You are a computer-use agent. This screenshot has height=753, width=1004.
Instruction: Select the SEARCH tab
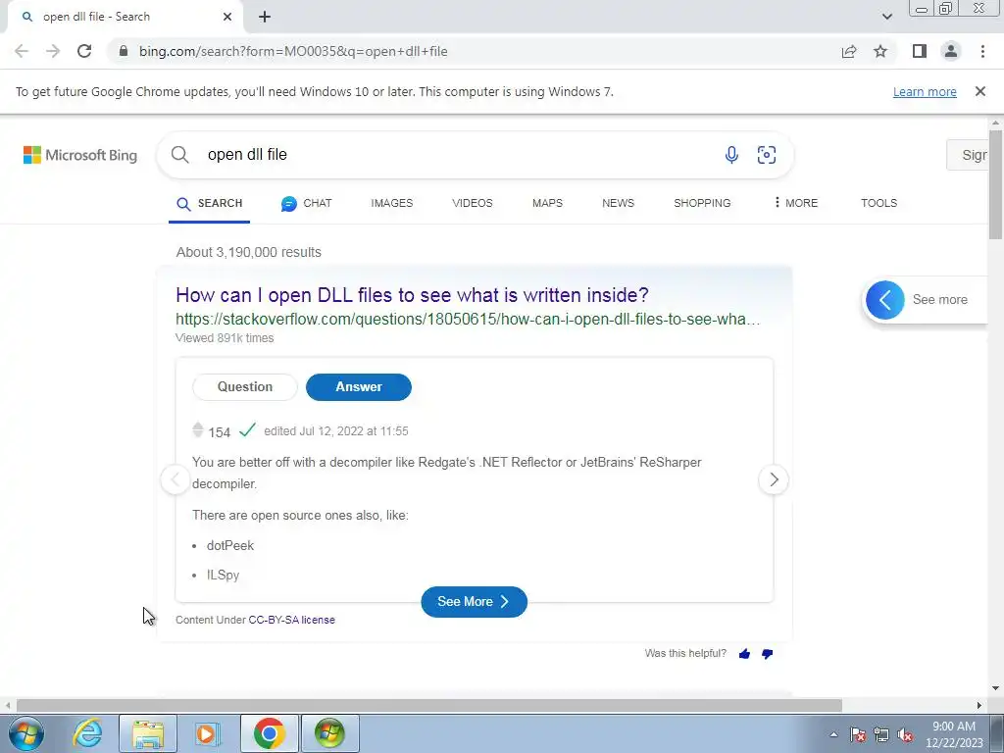point(210,204)
